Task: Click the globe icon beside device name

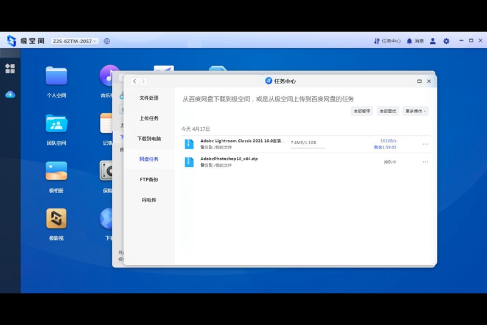Action: pyautogui.click(x=107, y=41)
